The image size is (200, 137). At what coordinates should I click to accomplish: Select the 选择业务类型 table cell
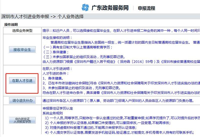(x=22, y=31)
